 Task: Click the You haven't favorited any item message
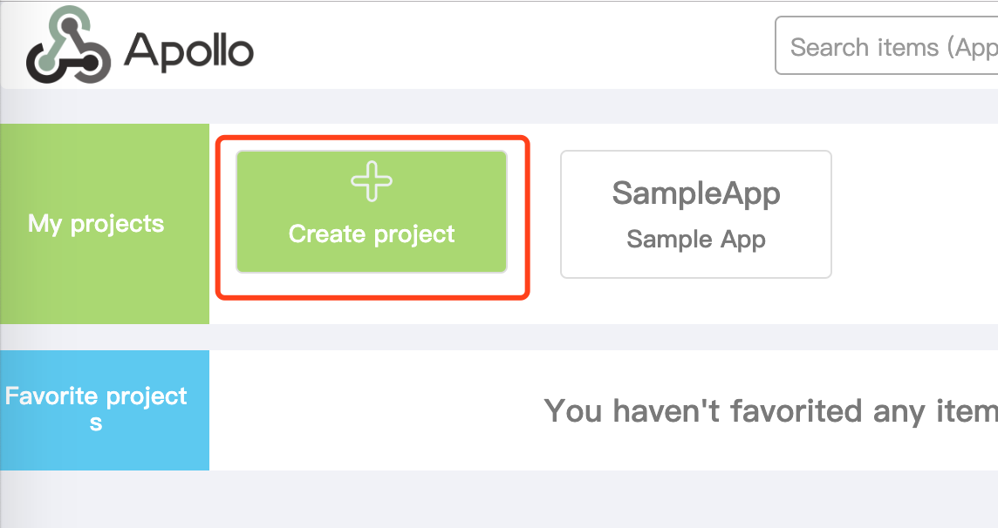tap(771, 410)
